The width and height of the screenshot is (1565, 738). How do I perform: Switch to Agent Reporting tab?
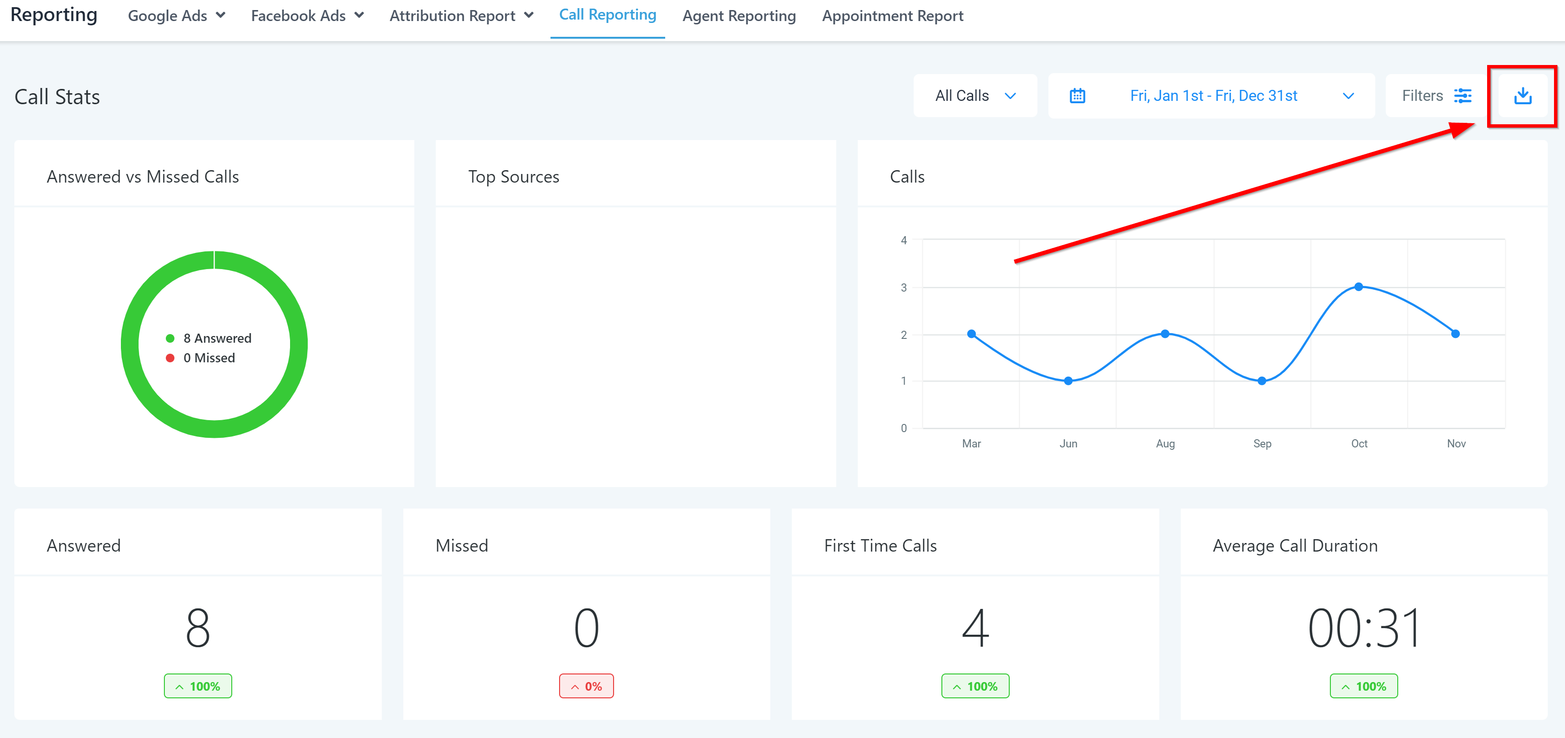(x=739, y=16)
